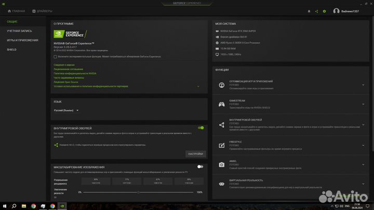The width and height of the screenshot is (374, 210).
Task: Select SHIELD in the sidebar
Action: [x=11, y=50]
